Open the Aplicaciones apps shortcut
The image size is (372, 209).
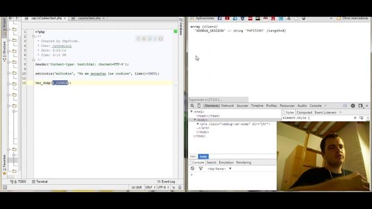click(x=202, y=18)
